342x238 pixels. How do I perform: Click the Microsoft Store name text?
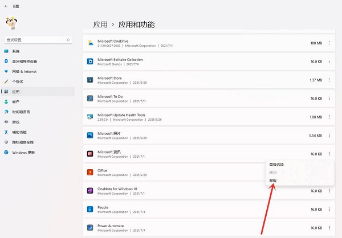(109, 78)
